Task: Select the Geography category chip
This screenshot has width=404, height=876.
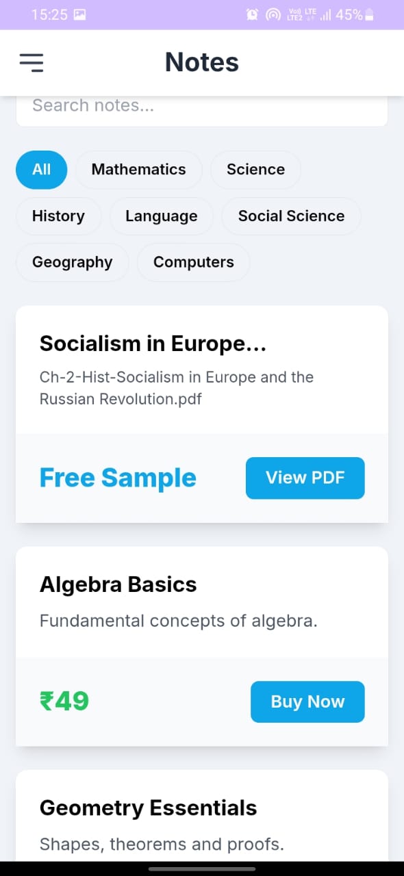Action: pyautogui.click(x=72, y=262)
